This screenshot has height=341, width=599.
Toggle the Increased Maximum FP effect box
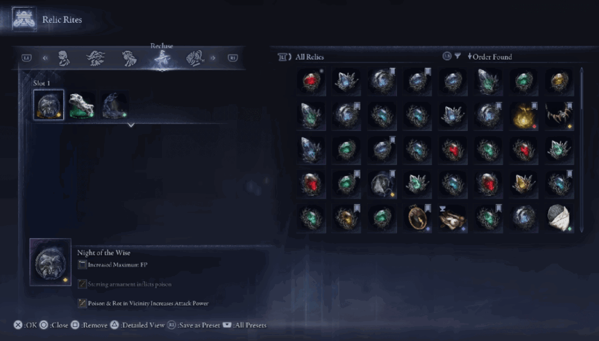pyautogui.click(x=82, y=264)
